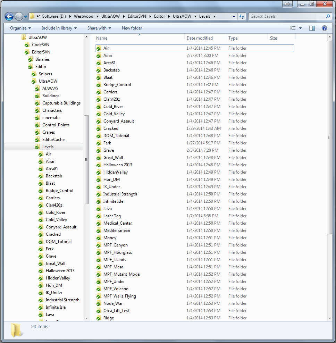Open address bar history dropdown arrow

pyautogui.click(x=234, y=16)
